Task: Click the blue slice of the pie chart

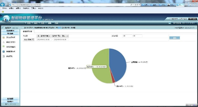Action: click(x=118, y=63)
